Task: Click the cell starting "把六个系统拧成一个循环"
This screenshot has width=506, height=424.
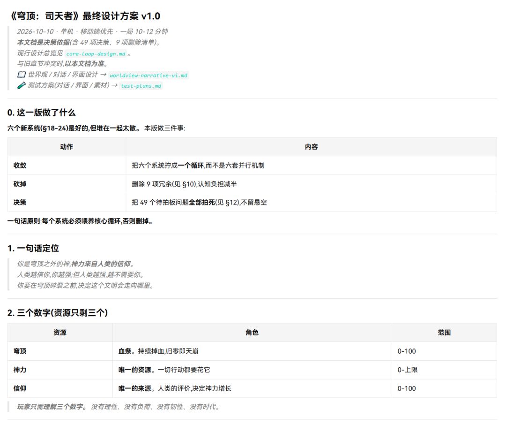Action: 311,166
